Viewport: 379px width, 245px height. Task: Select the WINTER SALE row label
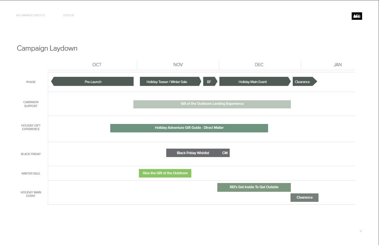coord(31,174)
